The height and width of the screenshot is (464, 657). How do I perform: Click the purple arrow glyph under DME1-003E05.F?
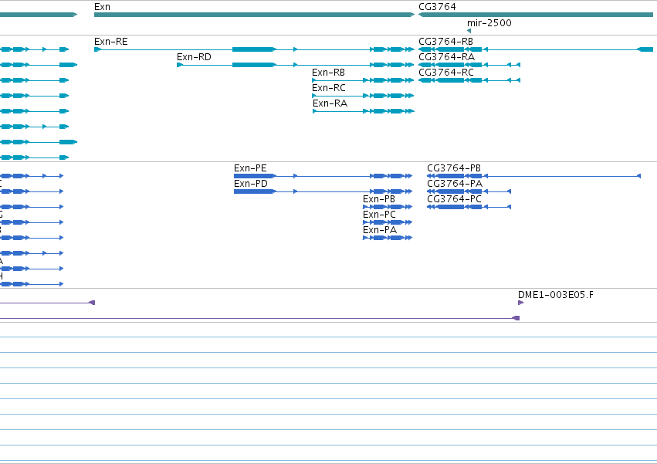[x=521, y=303]
